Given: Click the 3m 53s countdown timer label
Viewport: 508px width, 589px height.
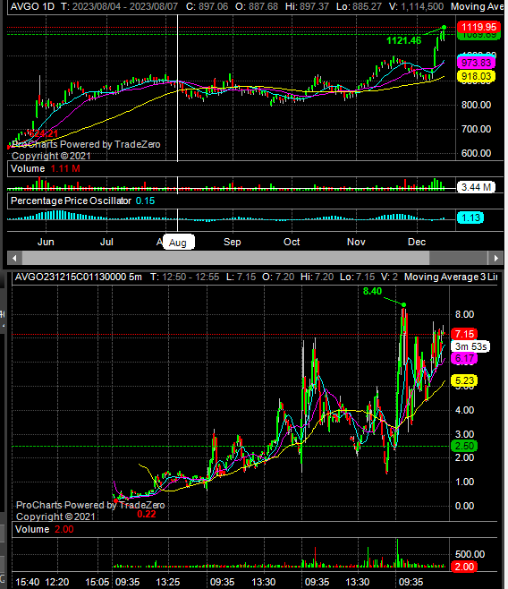Looking at the screenshot, I should [470, 346].
